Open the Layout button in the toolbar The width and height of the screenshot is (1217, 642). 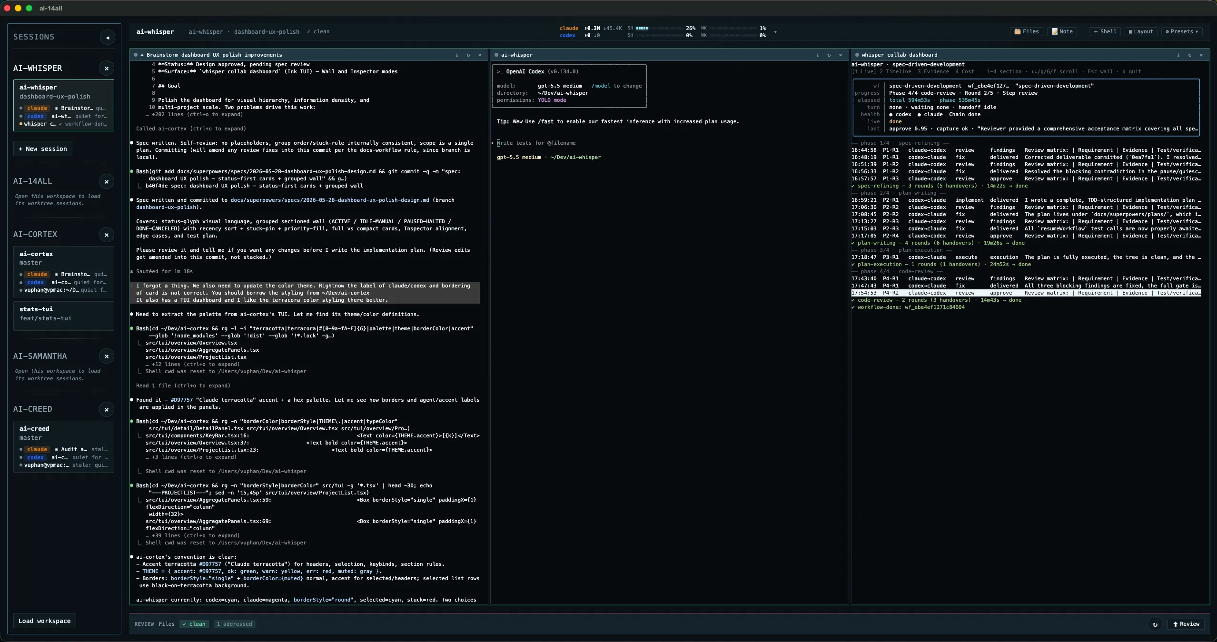(x=1141, y=32)
